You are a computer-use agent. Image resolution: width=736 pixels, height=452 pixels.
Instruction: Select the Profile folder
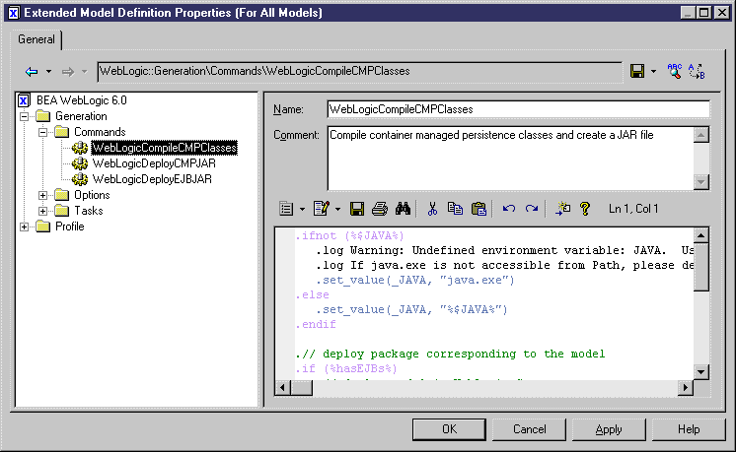69,226
